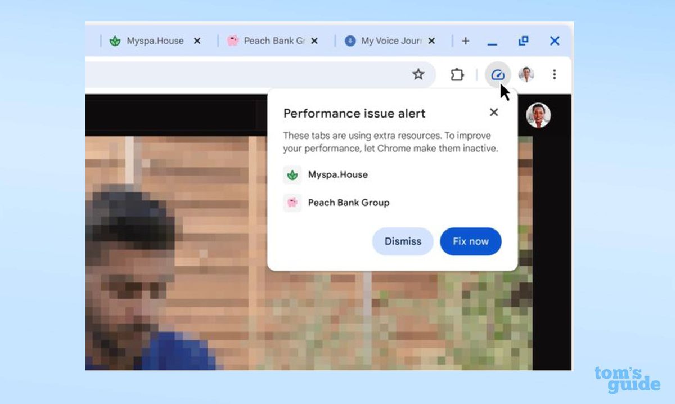Open the browser profile avatar icon
The height and width of the screenshot is (404, 675).
click(x=525, y=74)
